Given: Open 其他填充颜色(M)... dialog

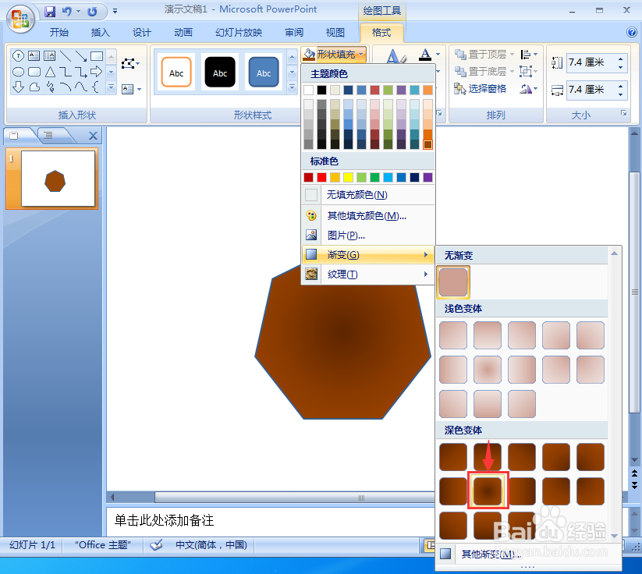Looking at the screenshot, I should (368, 216).
